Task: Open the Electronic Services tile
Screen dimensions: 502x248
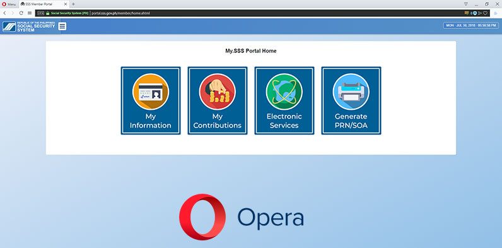Action: (x=284, y=100)
